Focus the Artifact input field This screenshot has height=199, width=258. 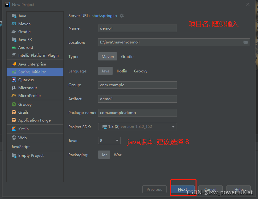(x=138, y=99)
